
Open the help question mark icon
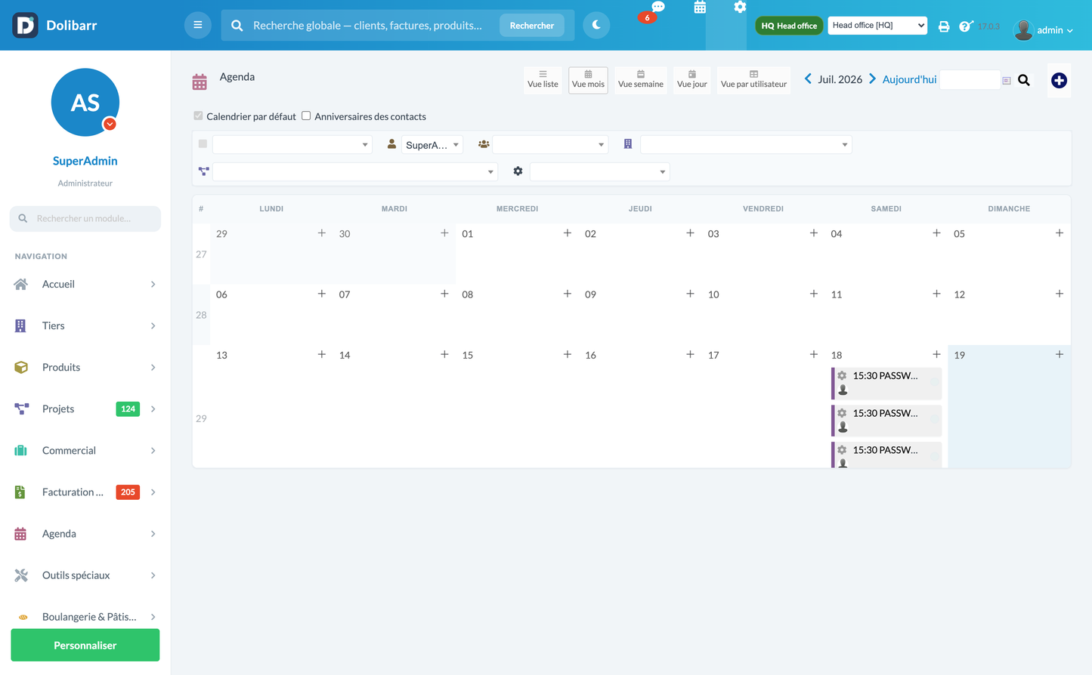(x=965, y=26)
